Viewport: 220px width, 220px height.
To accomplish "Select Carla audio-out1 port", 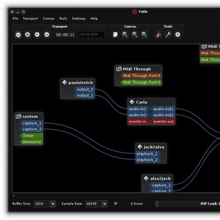I will (163, 109).
